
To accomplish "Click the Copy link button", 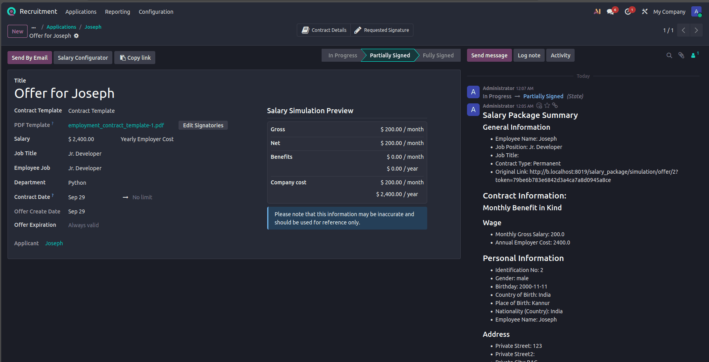I will pos(135,58).
